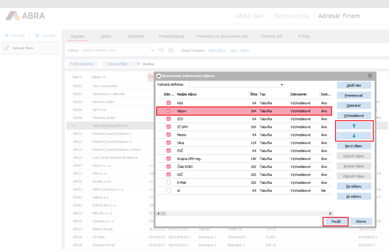
Task: Click the move column up arrow
Action: pyautogui.click(x=354, y=126)
